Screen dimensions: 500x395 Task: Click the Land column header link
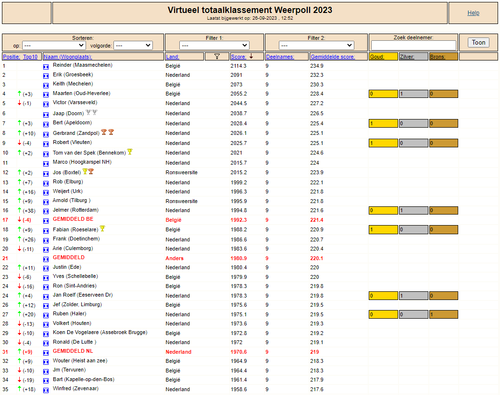172,57
